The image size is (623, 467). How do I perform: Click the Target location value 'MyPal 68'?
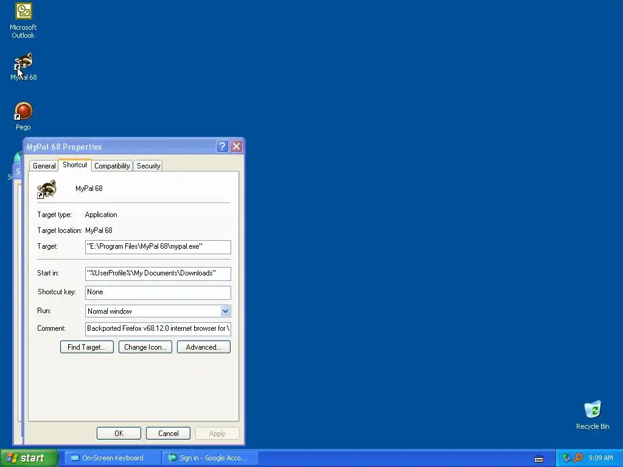[x=99, y=230]
